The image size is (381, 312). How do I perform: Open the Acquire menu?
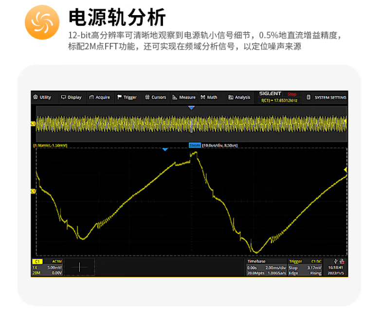[x=100, y=97]
